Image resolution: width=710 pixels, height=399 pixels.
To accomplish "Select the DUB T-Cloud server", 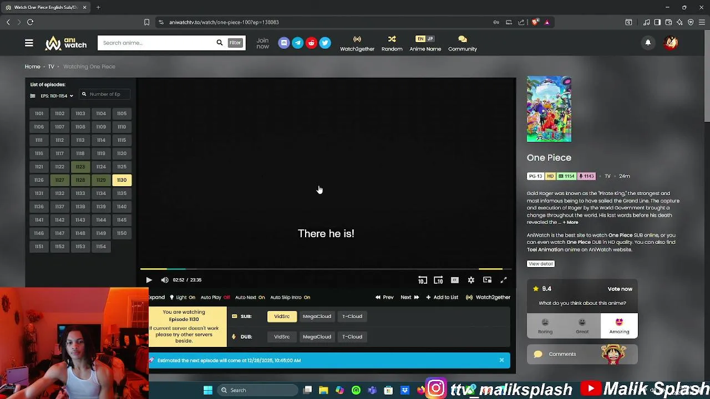I will [352, 337].
